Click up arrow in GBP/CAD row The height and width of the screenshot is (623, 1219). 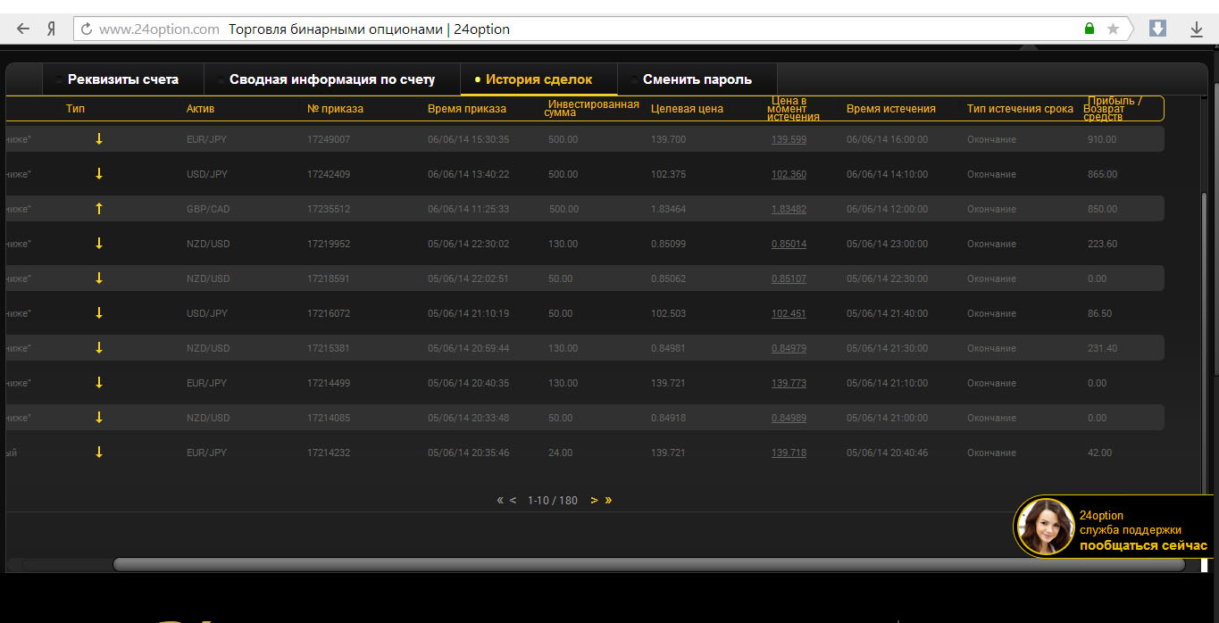[x=99, y=209]
